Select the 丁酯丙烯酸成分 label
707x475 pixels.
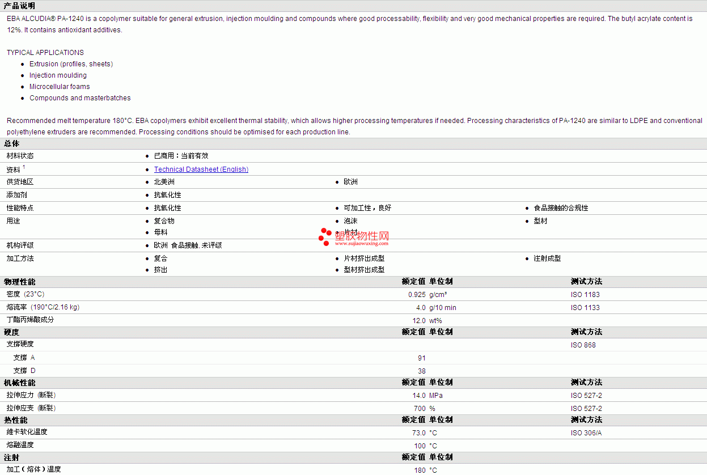[30, 320]
